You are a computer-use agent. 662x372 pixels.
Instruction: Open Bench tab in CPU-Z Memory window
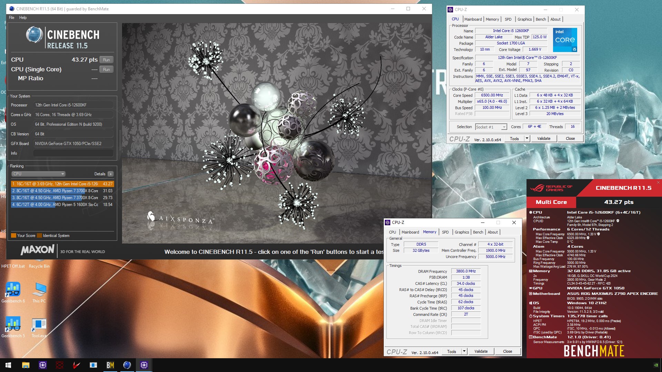pyautogui.click(x=478, y=232)
